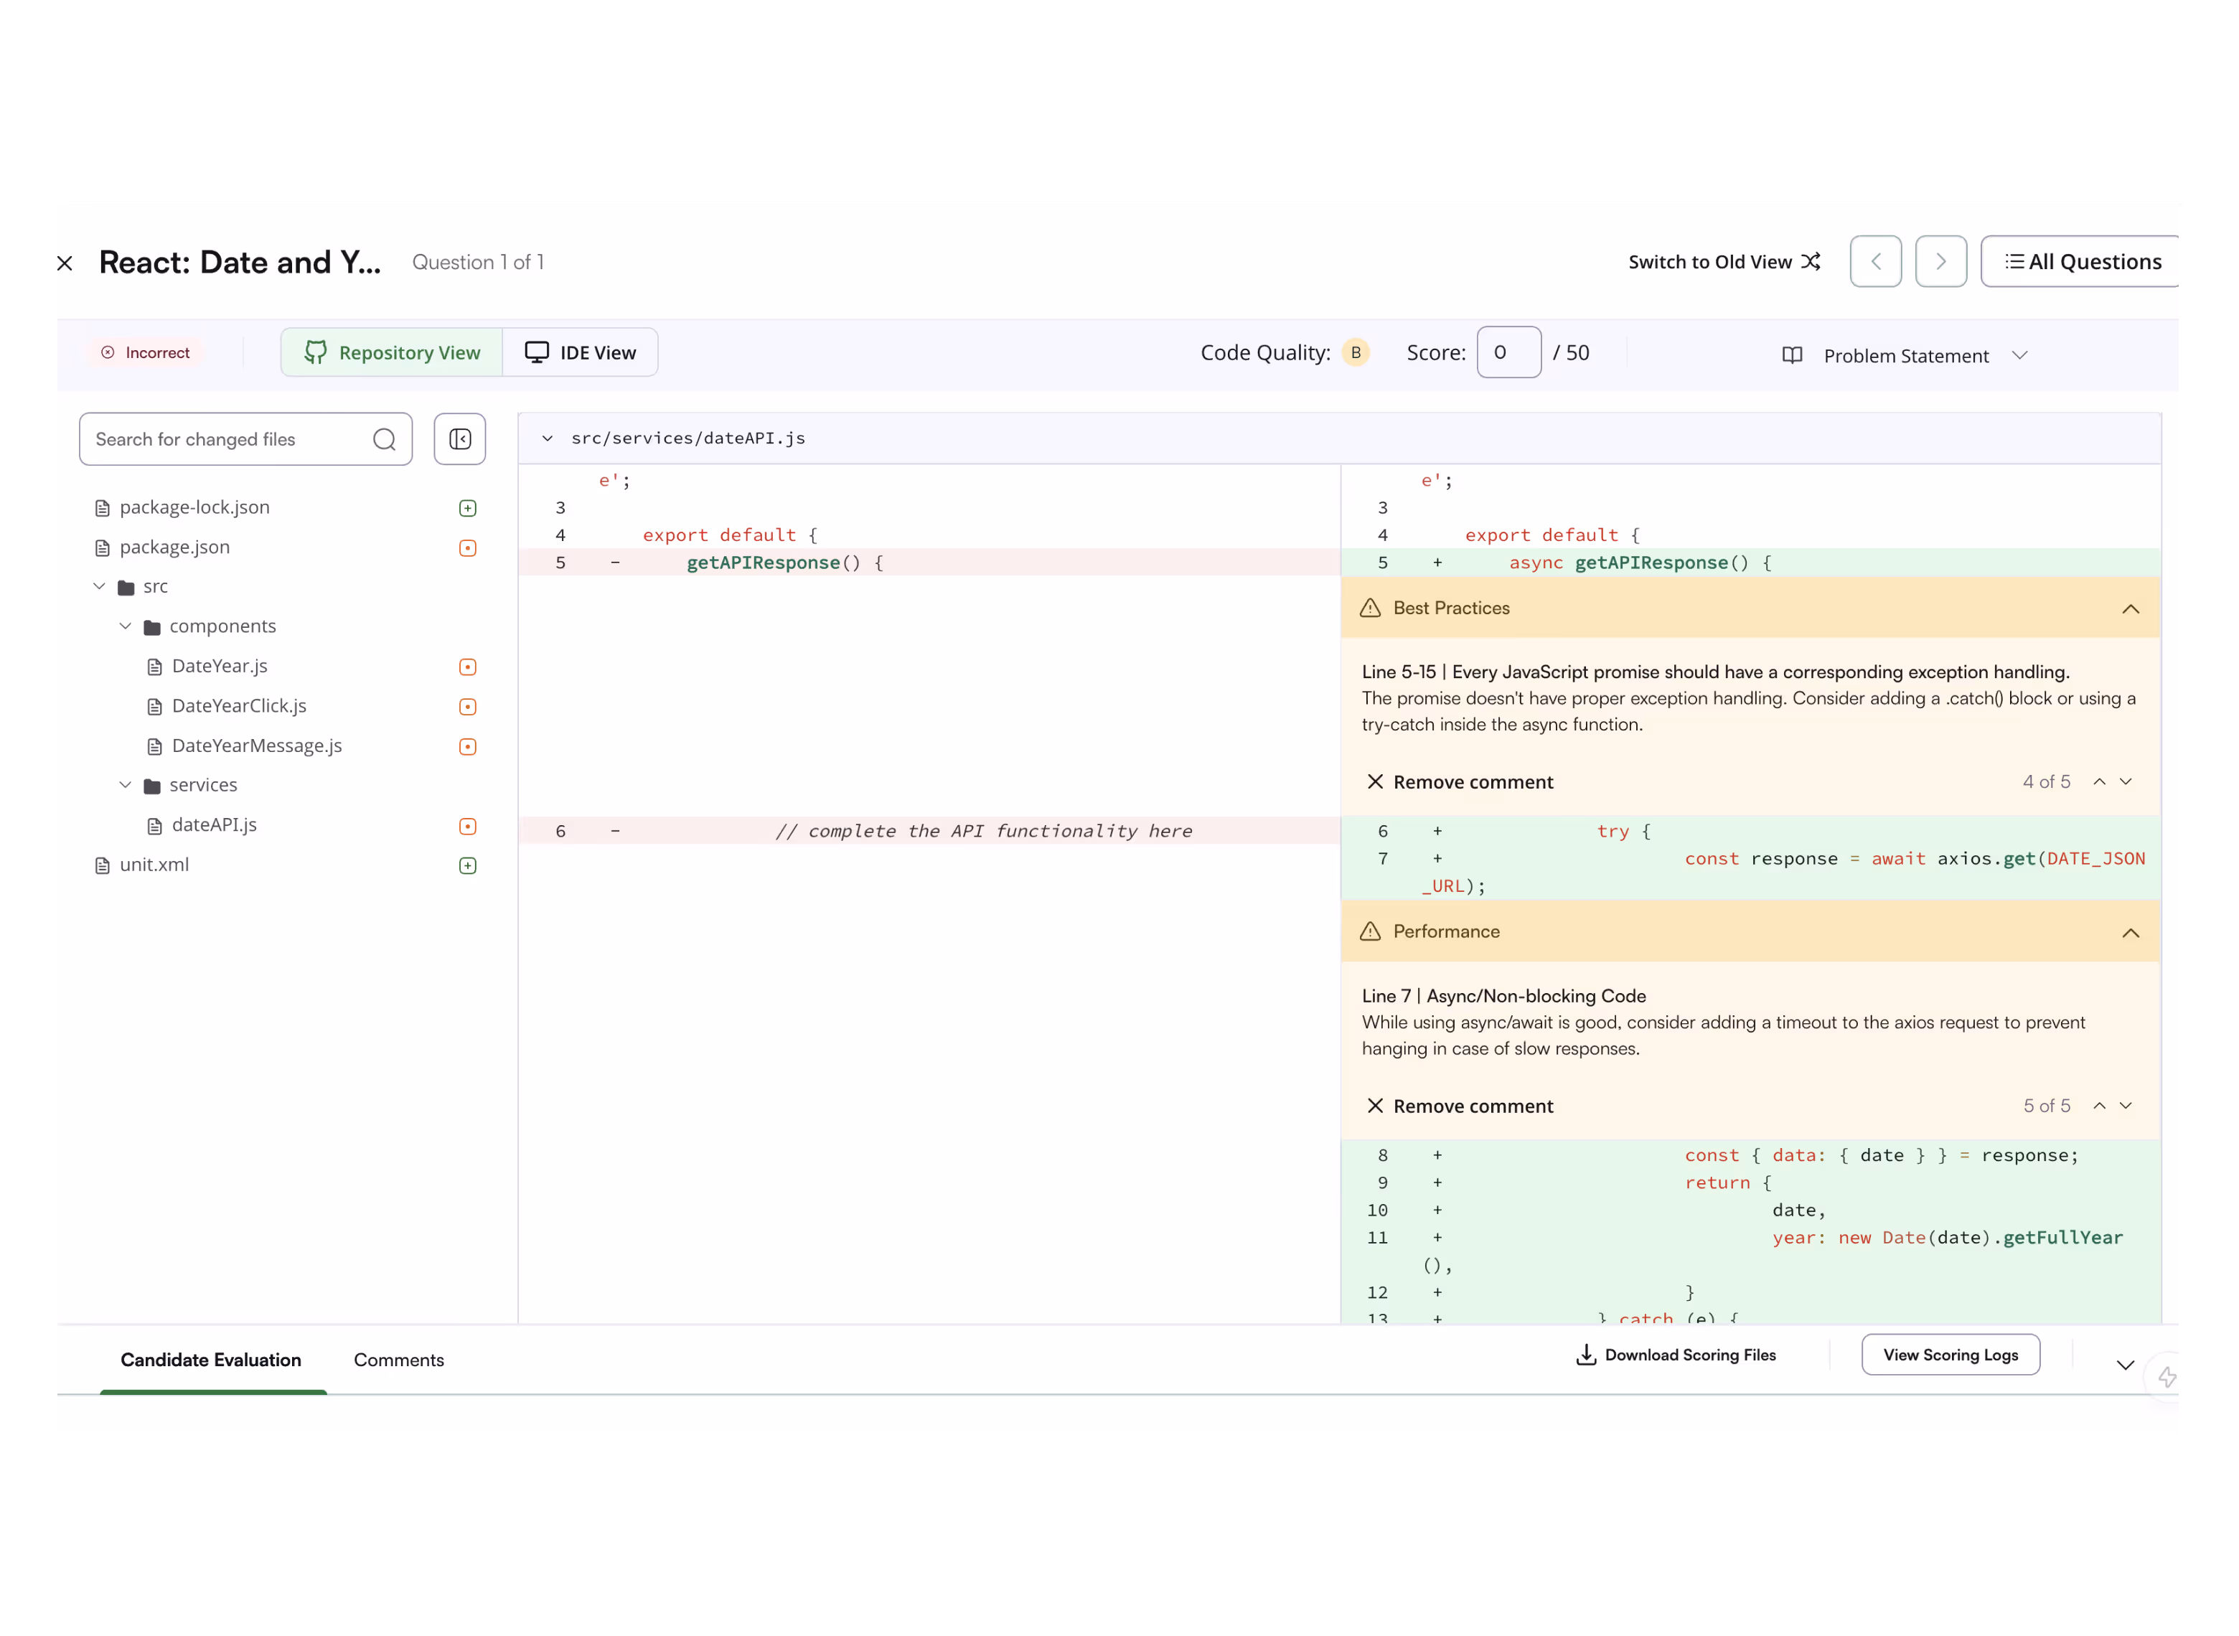
Task: Click the added-file badge for package-lock.json
Action: 467,508
